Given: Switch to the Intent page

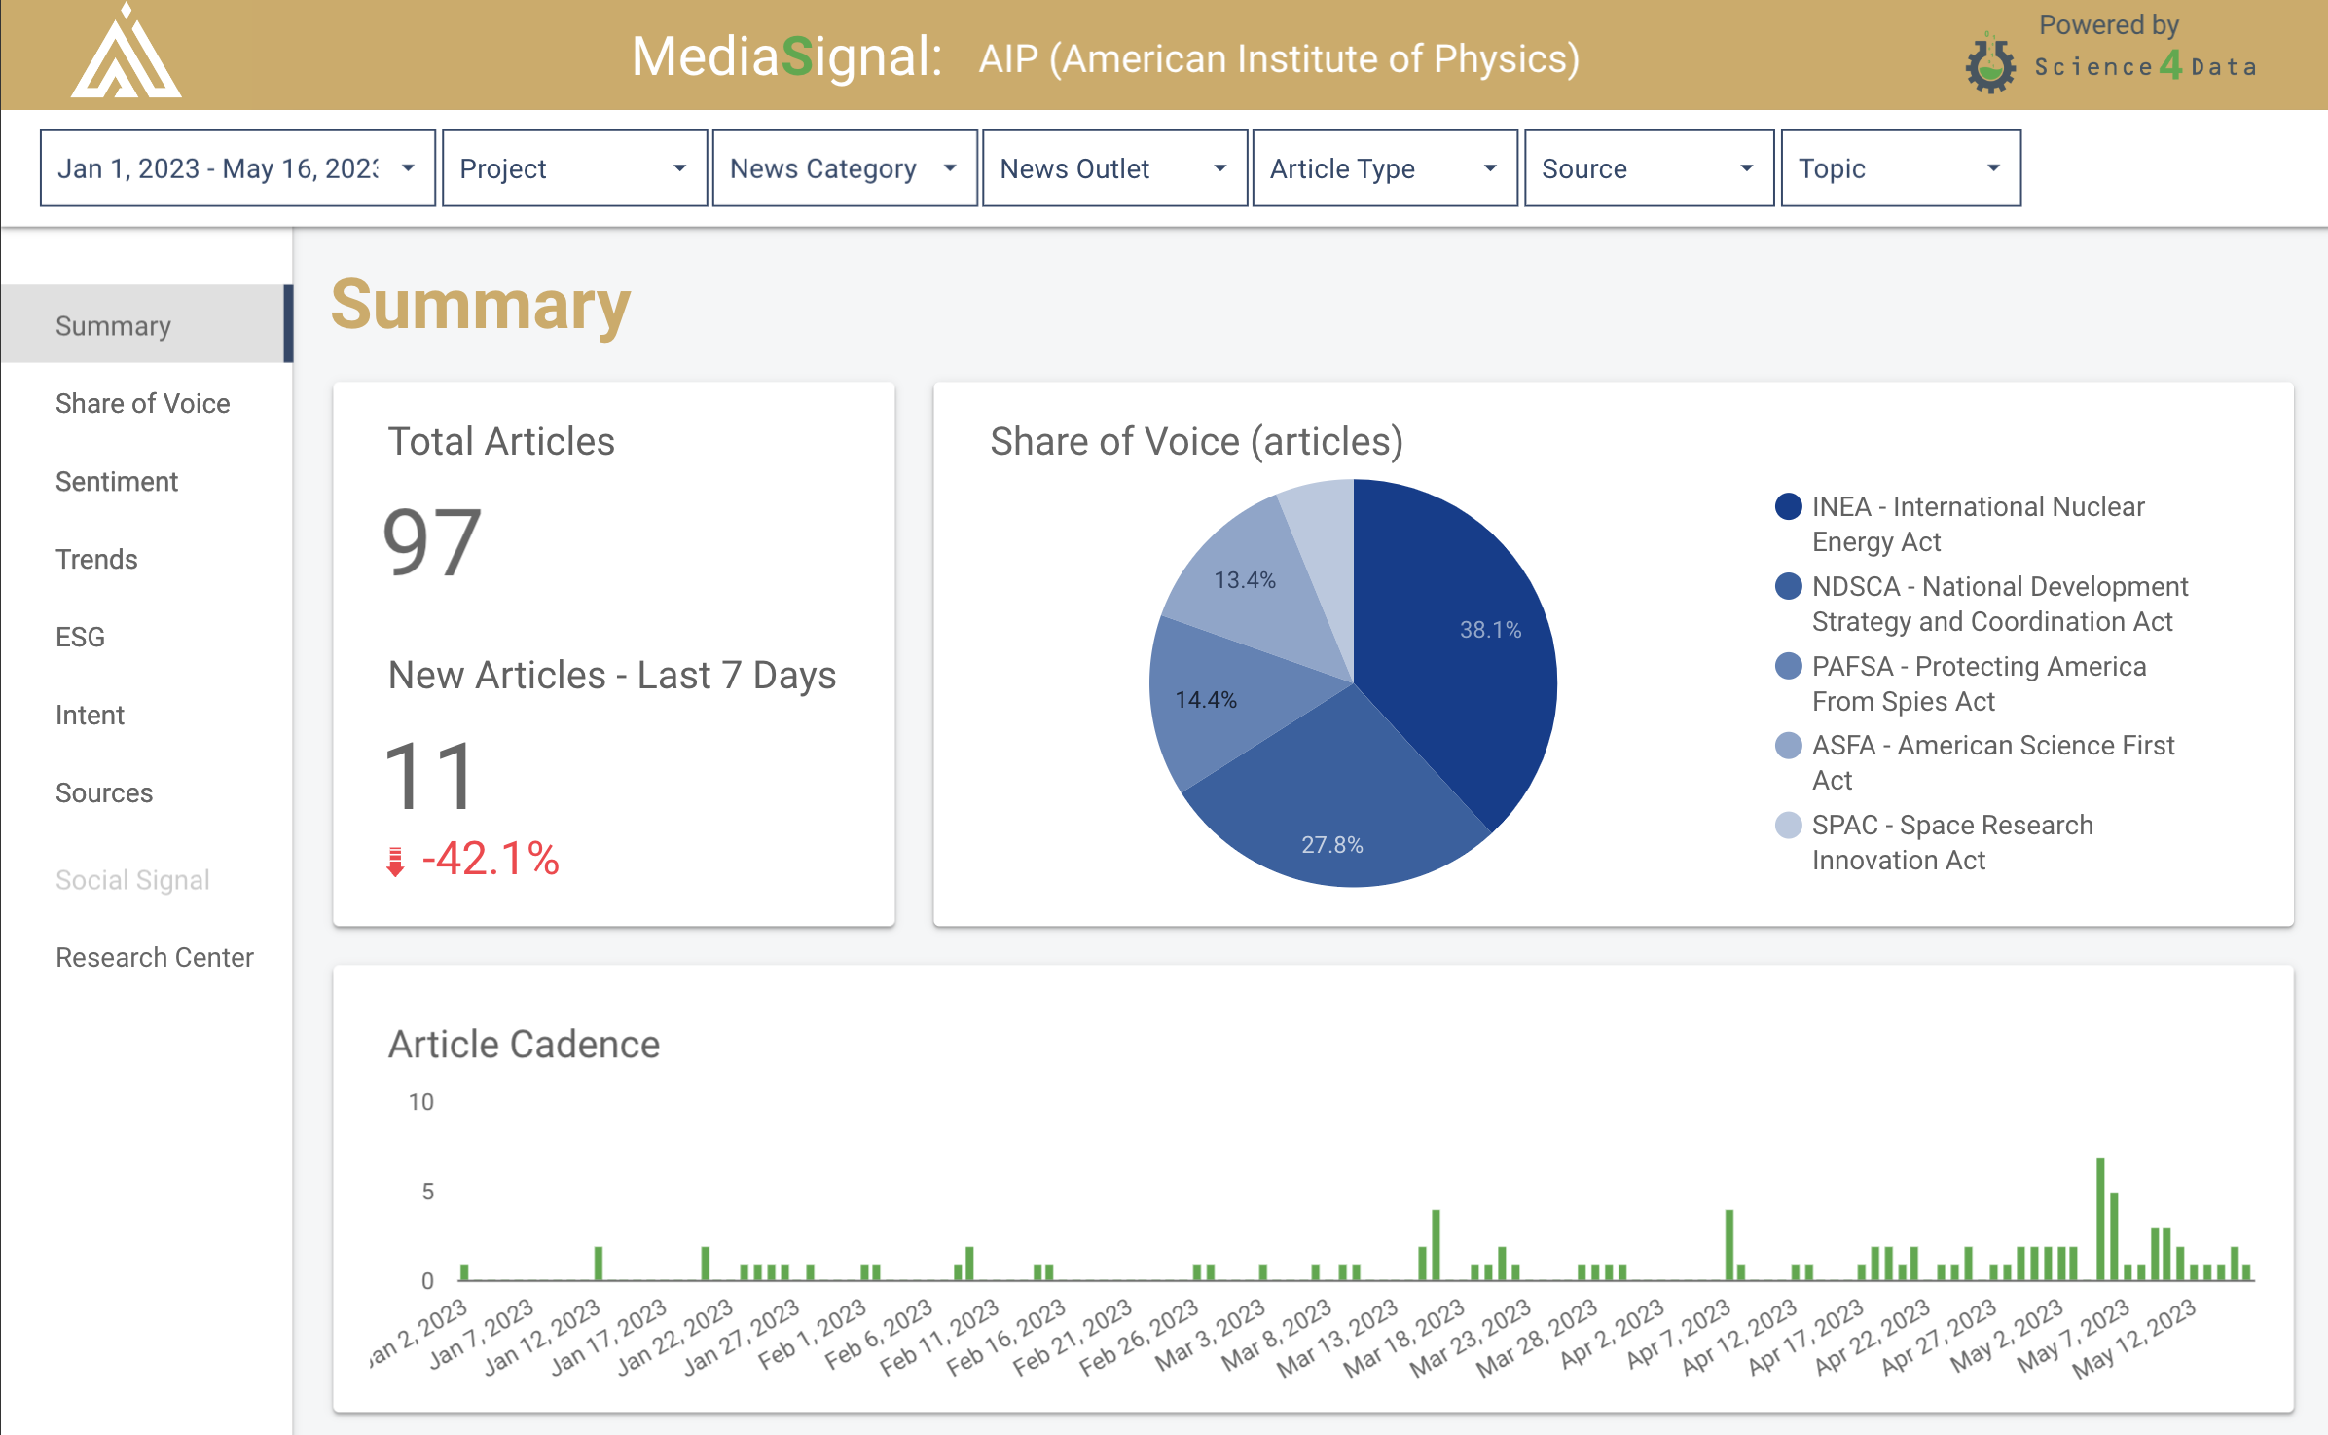Looking at the screenshot, I should (x=90, y=715).
